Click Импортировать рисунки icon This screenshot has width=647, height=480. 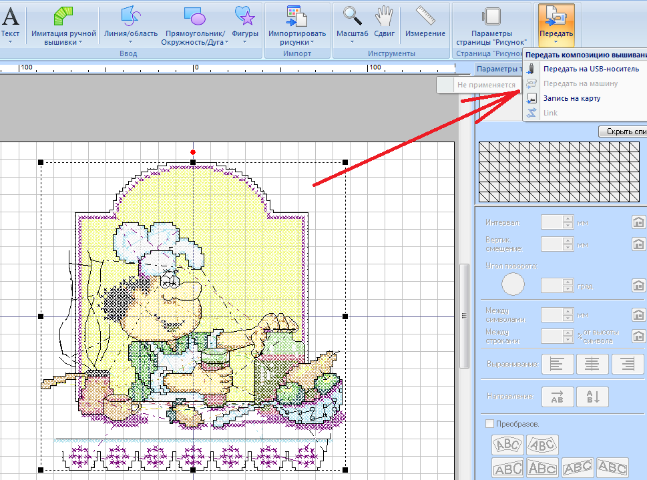[296, 17]
